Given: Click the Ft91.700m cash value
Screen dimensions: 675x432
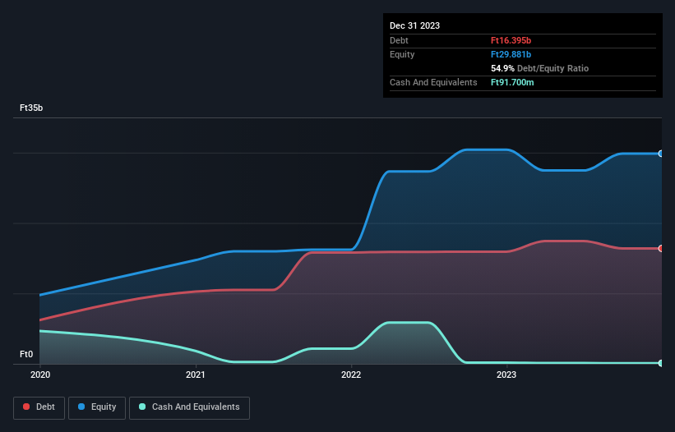Looking at the screenshot, I should 512,82.
